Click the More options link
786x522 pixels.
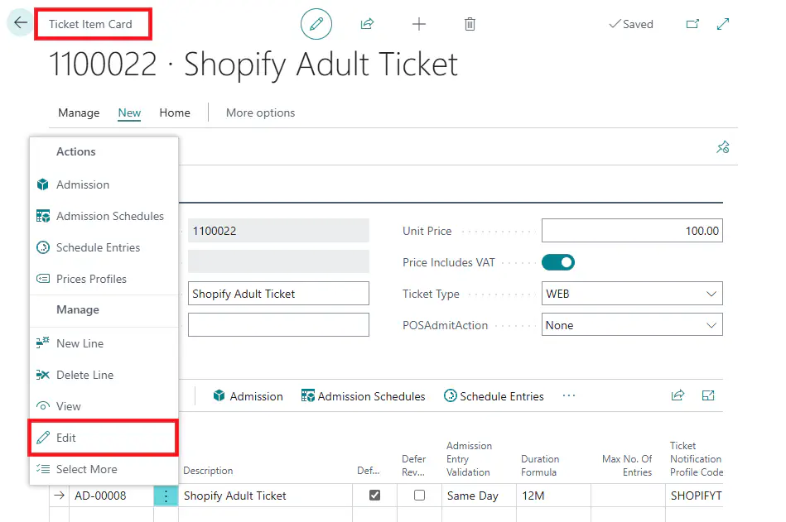260,113
